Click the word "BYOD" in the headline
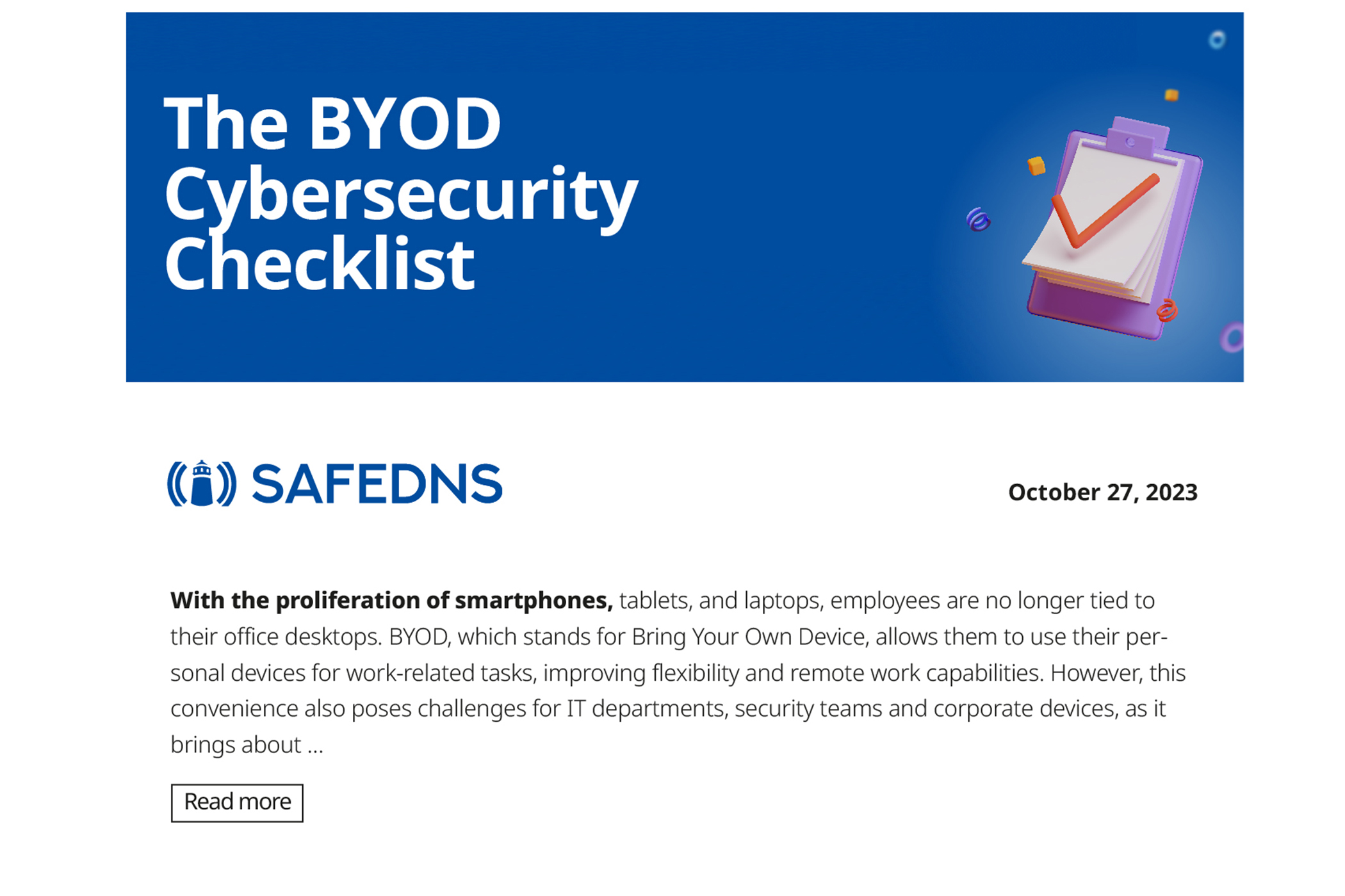Viewport: 1345px width, 896px height. click(x=404, y=123)
